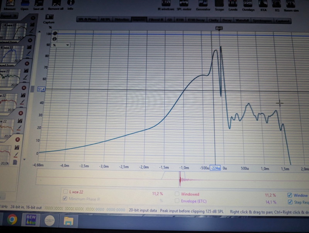Toggle the L ноя 22 trace checkbox
309x233 pixels.
pos(65,192)
